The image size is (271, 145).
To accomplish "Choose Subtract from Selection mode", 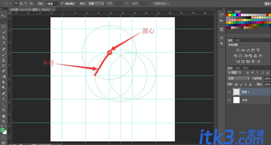I will pyautogui.click(x=26, y=3).
